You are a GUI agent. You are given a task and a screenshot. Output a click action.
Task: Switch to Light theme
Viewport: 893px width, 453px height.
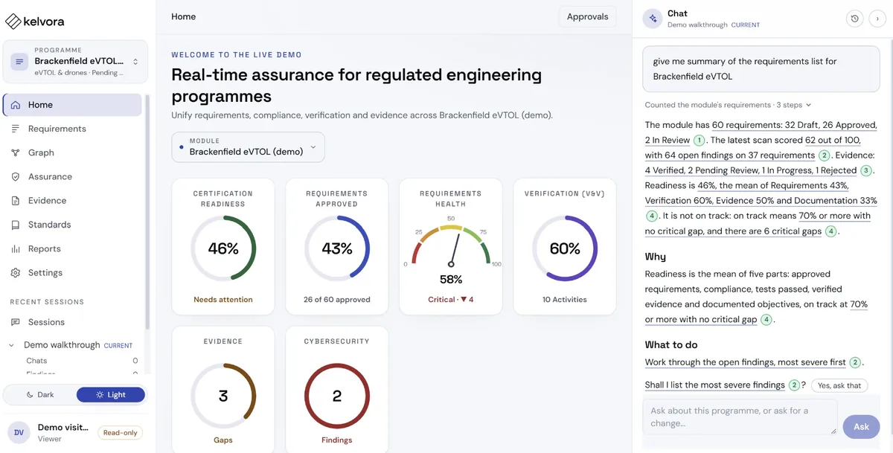click(x=111, y=395)
